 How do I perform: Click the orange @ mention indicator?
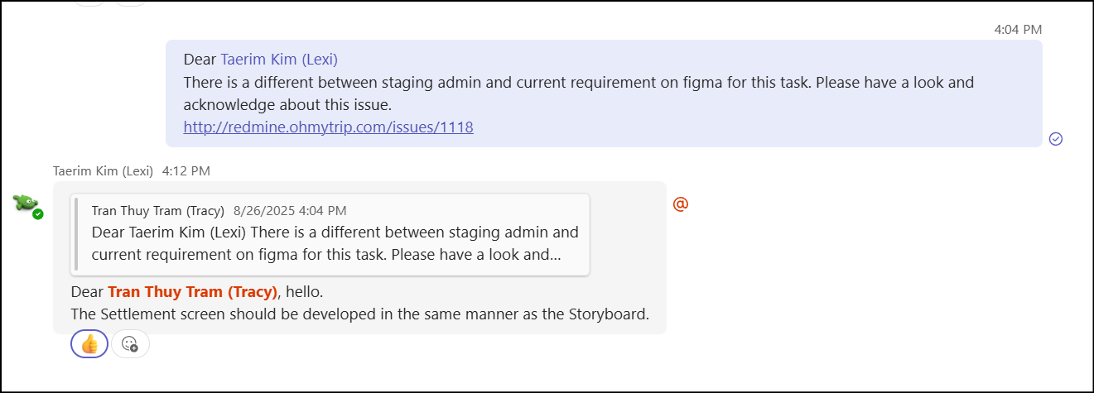pos(681,204)
